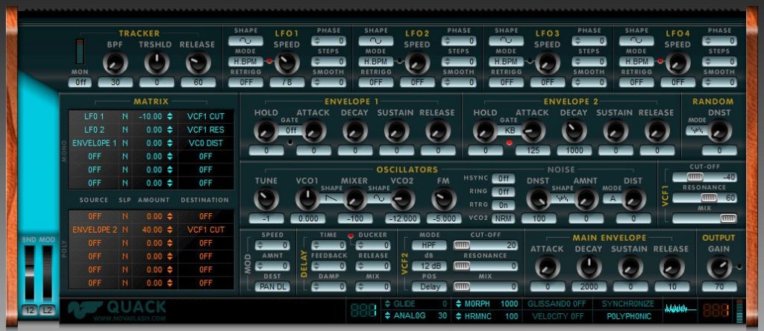This screenshot has width=764, height=331.
Task: Change the Noise shape icon
Action: click(x=563, y=198)
